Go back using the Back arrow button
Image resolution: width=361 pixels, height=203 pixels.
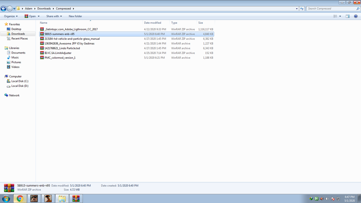(x=4, y=9)
